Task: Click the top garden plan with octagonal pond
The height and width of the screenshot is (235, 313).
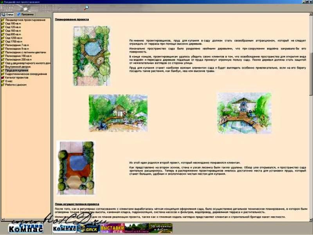Action: point(92,56)
